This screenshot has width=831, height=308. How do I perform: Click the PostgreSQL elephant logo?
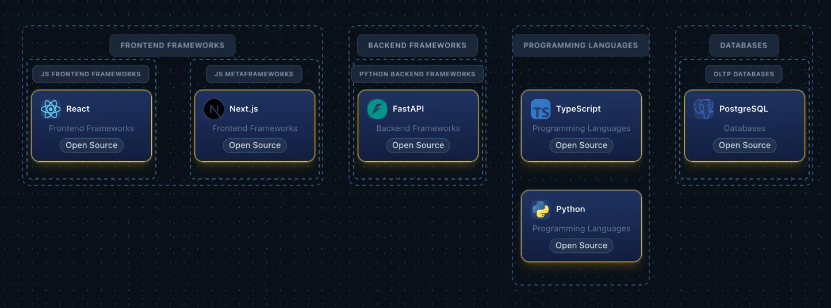click(x=704, y=109)
